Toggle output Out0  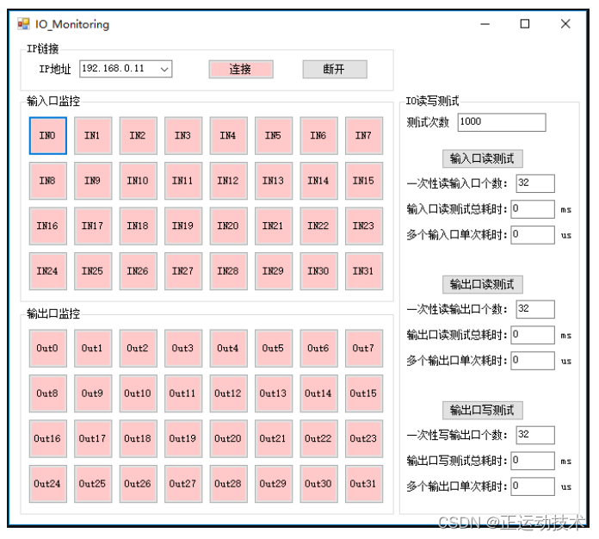[x=47, y=348]
